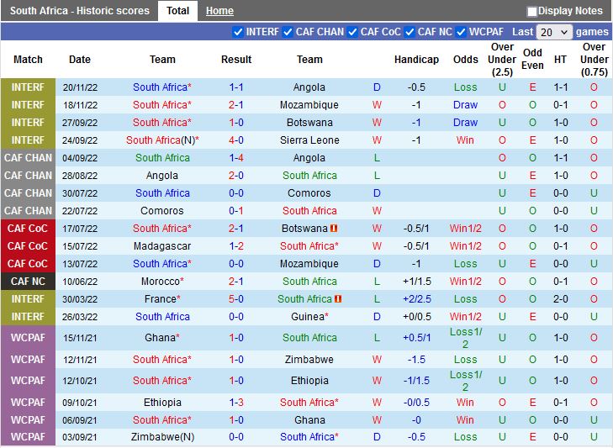
Task: Toggle the CAF CHAN competition checkbox
Action: point(288,32)
